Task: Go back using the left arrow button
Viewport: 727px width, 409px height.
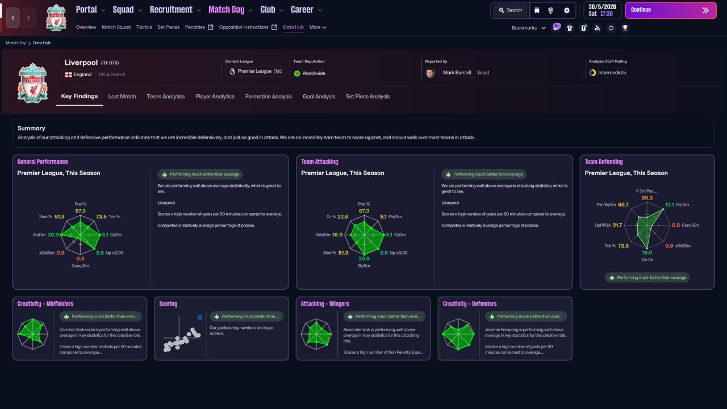Action: click(x=13, y=18)
